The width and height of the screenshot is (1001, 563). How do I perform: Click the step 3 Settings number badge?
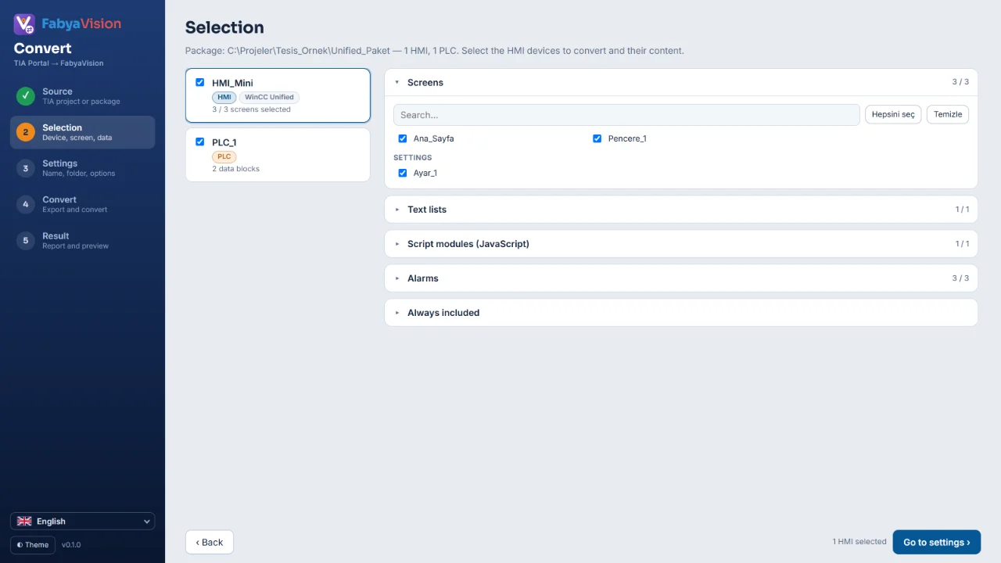pos(26,168)
